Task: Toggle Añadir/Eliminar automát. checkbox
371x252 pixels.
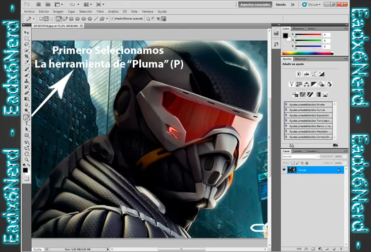Action: click(x=113, y=19)
